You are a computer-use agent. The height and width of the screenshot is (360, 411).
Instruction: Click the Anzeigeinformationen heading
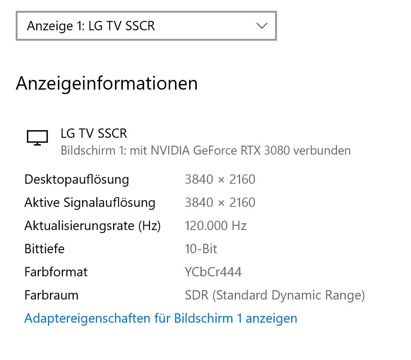pyautogui.click(x=107, y=83)
